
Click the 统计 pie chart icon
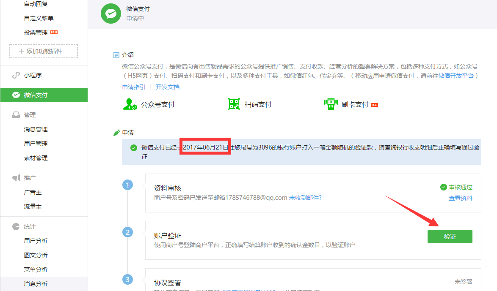(16, 226)
